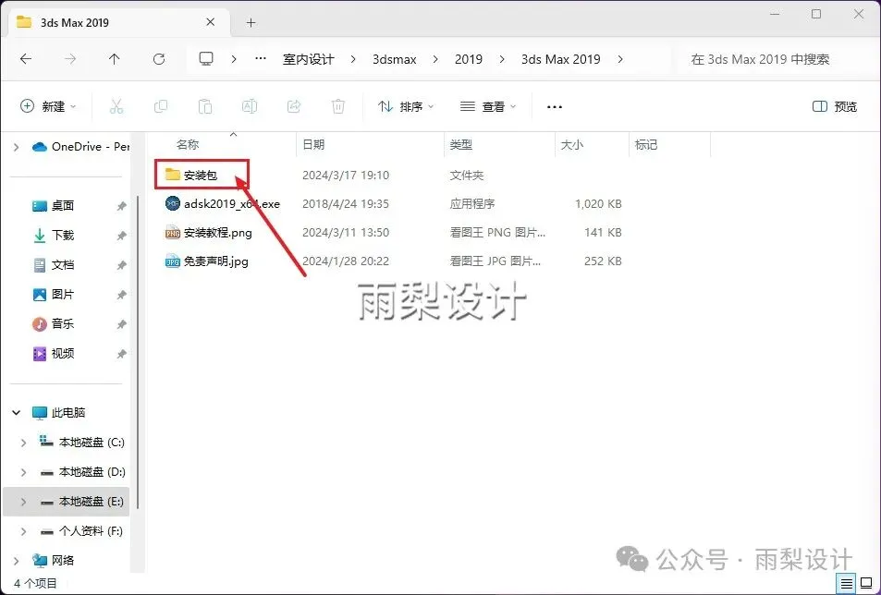Open the See more ellipsis in toolbar
The width and height of the screenshot is (881, 595).
555,106
